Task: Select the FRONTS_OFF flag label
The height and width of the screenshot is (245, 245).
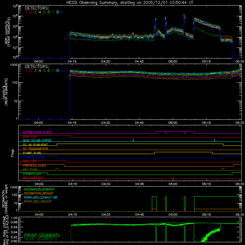Action: pos(32,174)
